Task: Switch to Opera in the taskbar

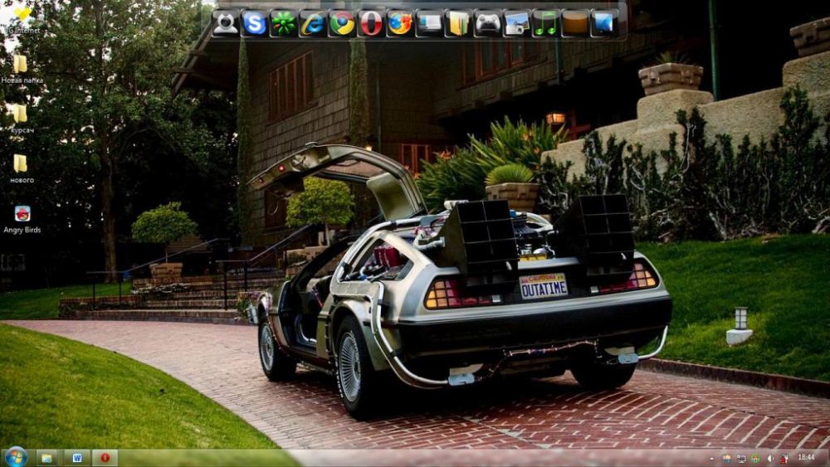Action: click(105, 458)
